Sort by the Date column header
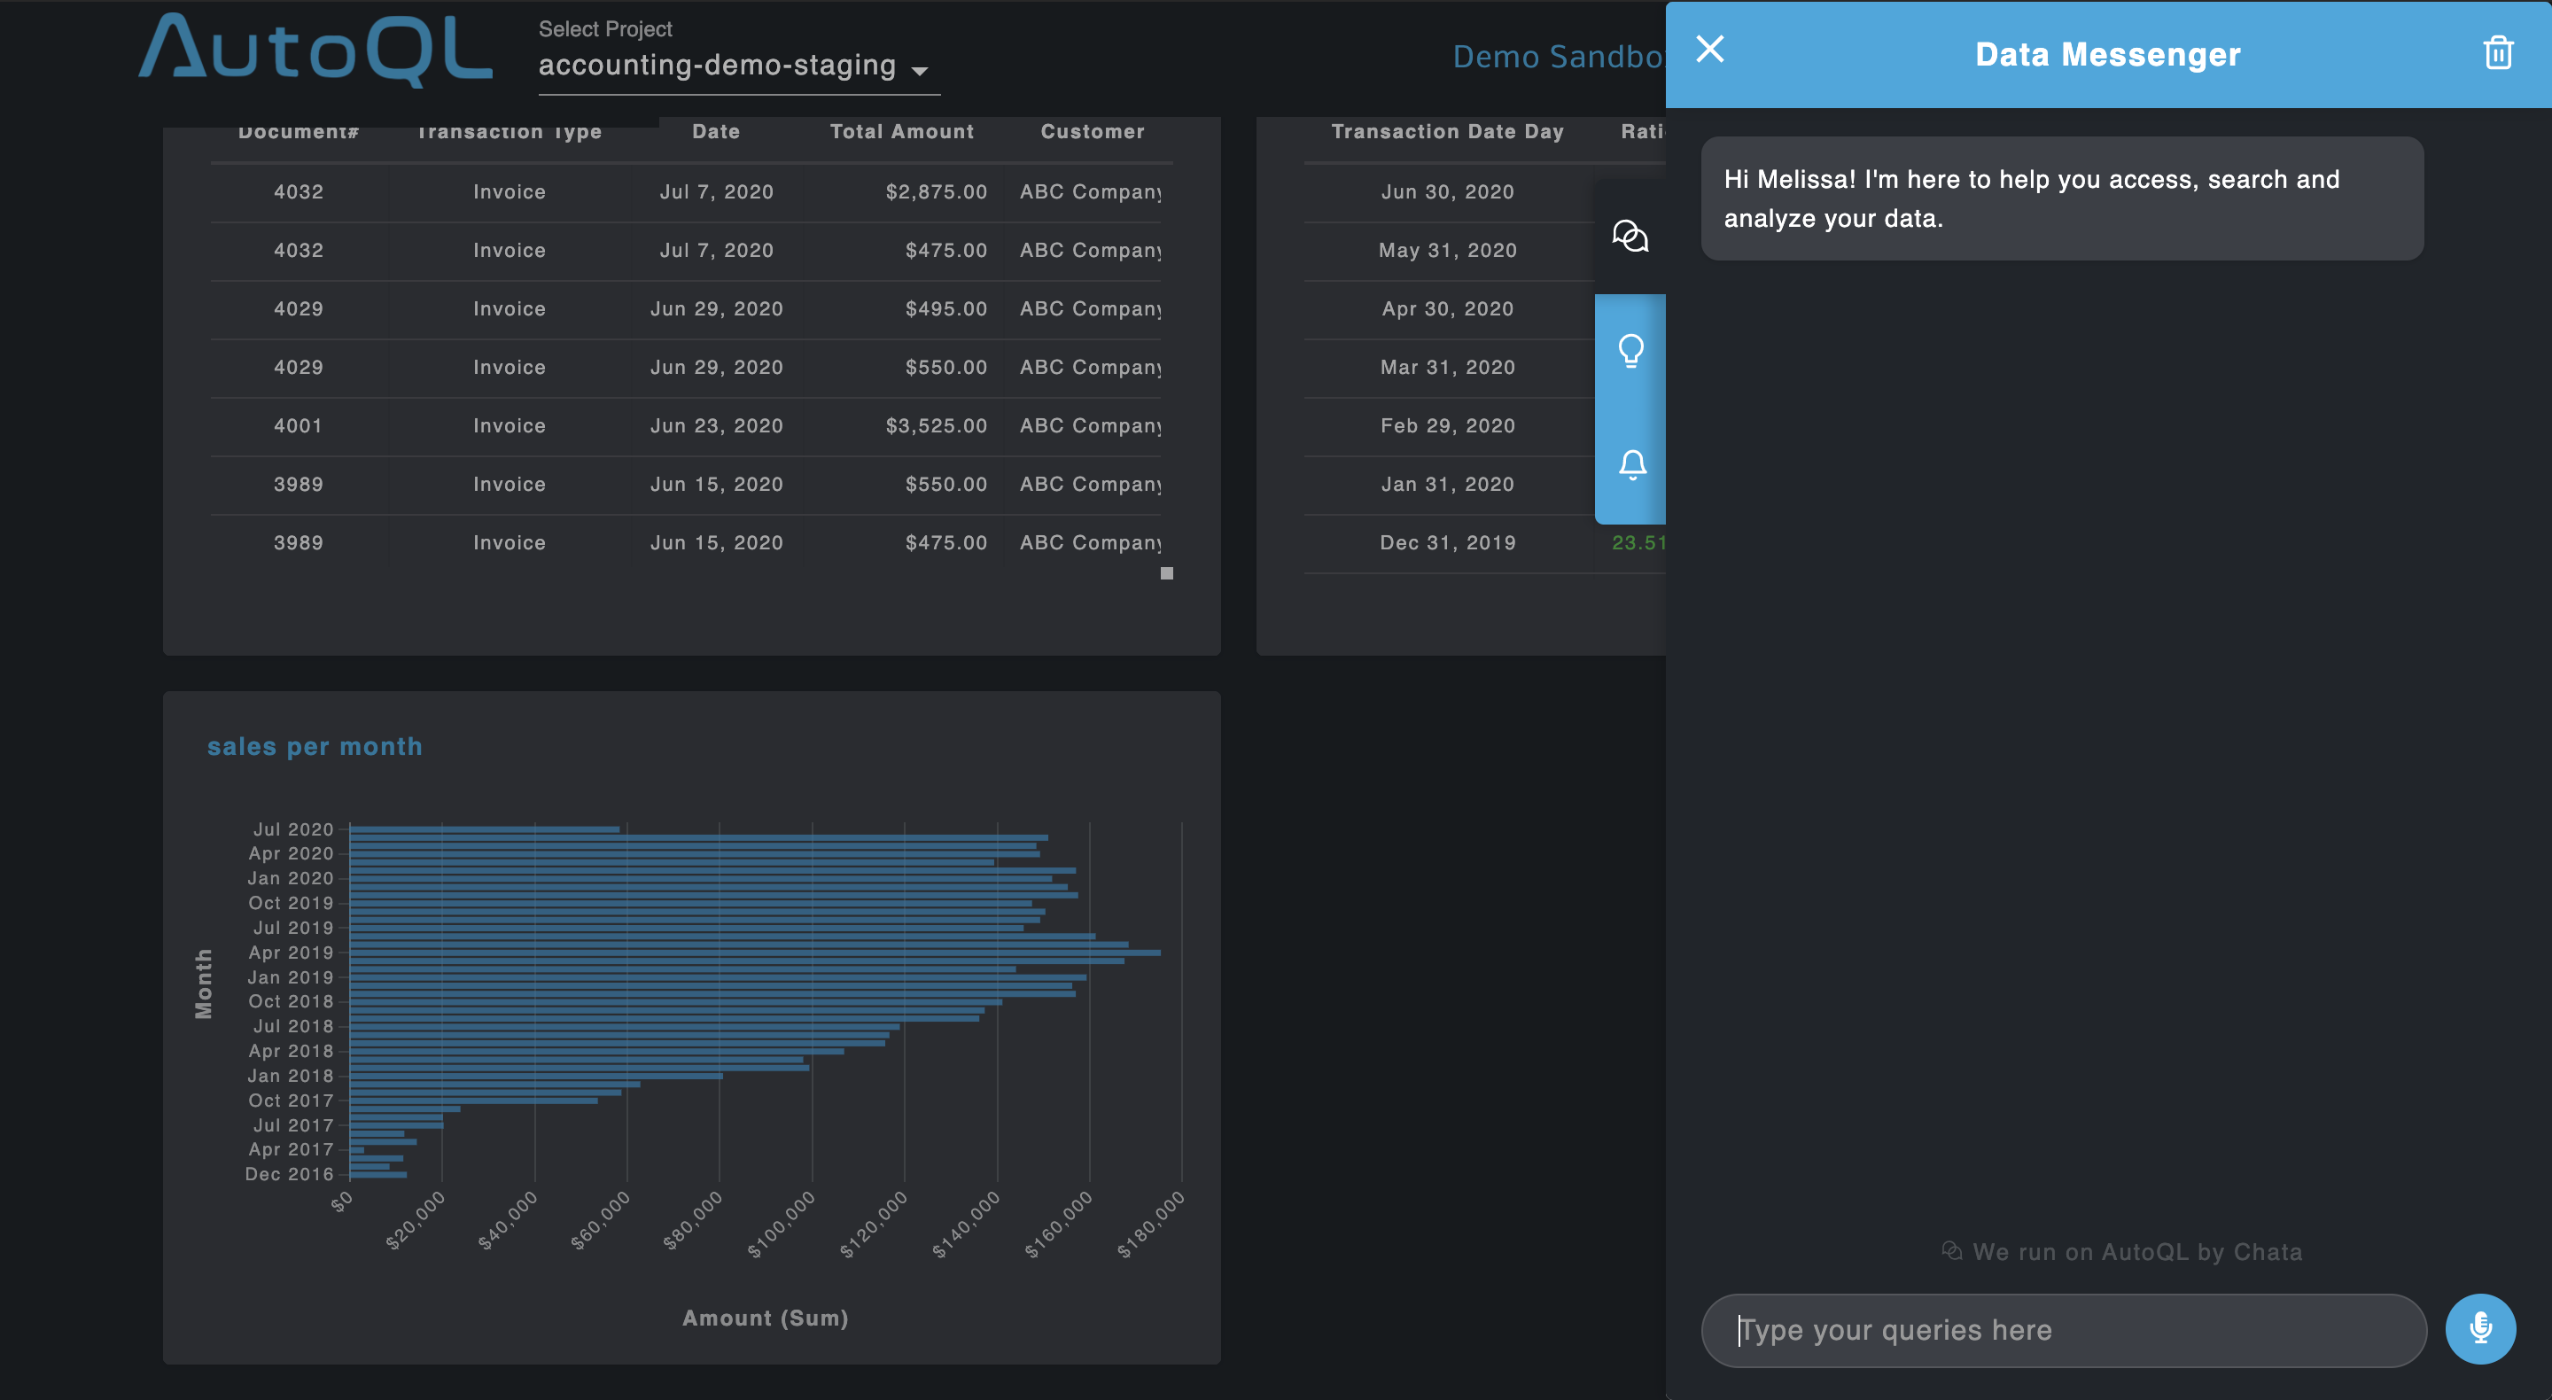Viewport: 2552px width, 1400px height. pyautogui.click(x=716, y=132)
